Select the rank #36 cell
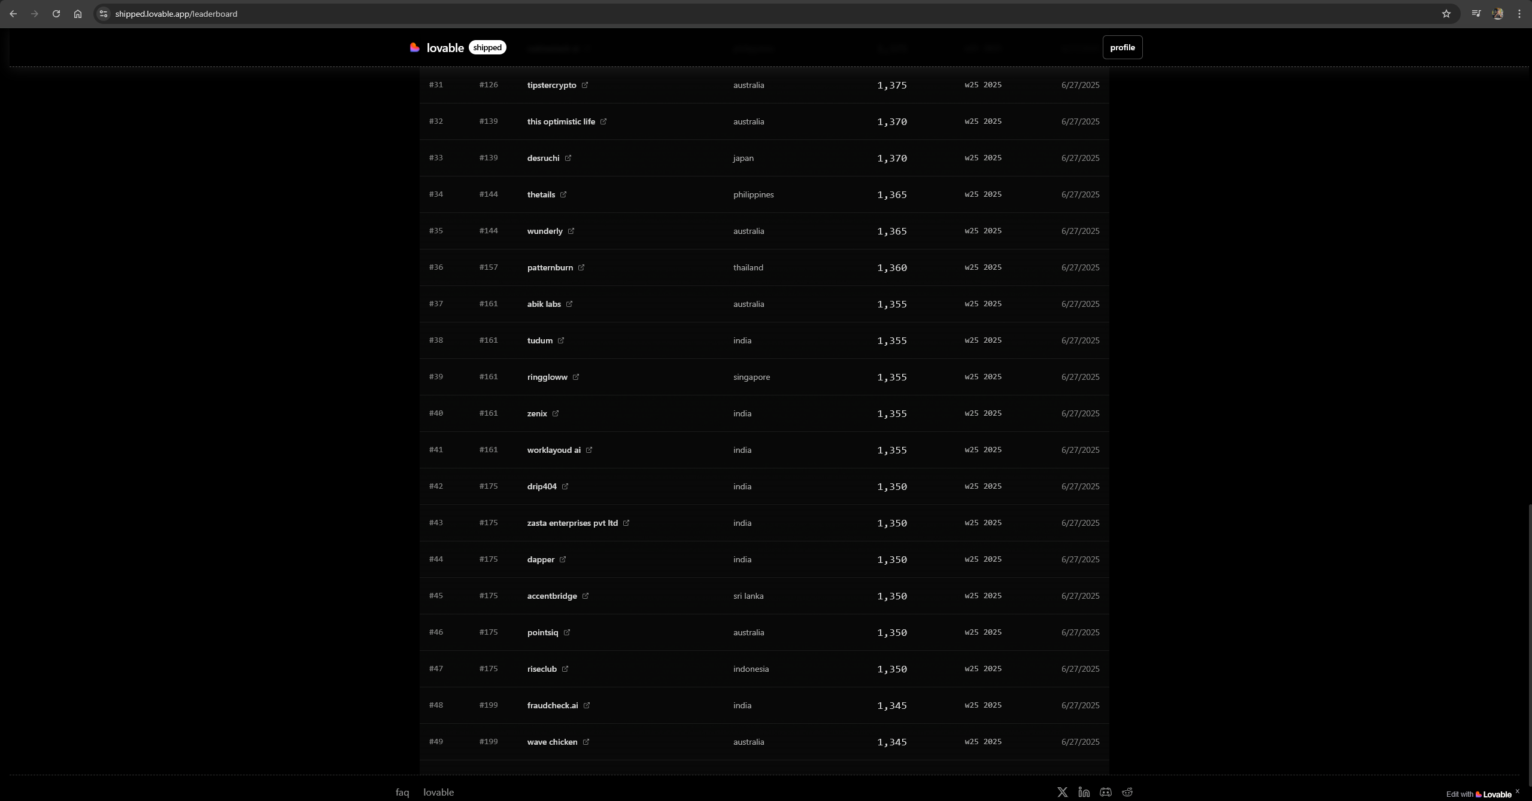The height and width of the screenshot is (801, 1532). [x=436, y=267]
